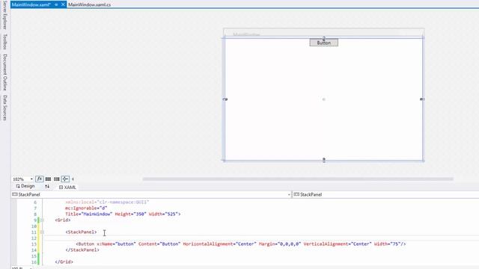Click the VerticalAlignment="Center" attribute
Viewport: 479px width, 269px height.
tap(338, 244)
